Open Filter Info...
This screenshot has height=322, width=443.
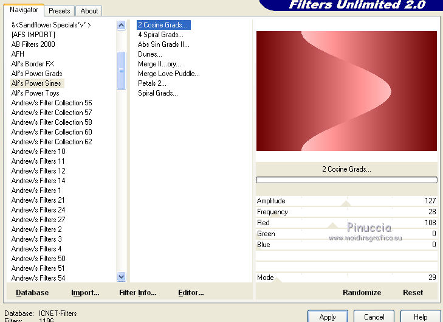pyautogui.click(x=137, y=292)
